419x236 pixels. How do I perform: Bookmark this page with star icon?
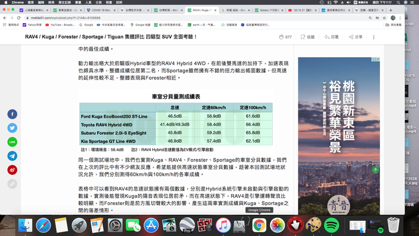(x=384, y=18)
